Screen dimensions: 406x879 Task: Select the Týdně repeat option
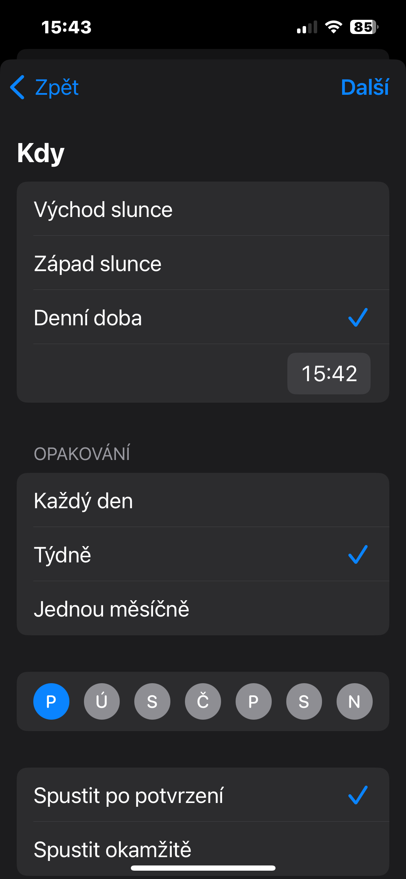click(203, 554)
